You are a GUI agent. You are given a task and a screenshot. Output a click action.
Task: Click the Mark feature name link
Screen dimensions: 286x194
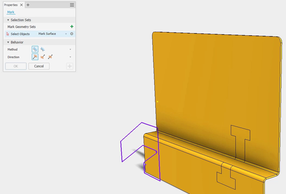11,12
